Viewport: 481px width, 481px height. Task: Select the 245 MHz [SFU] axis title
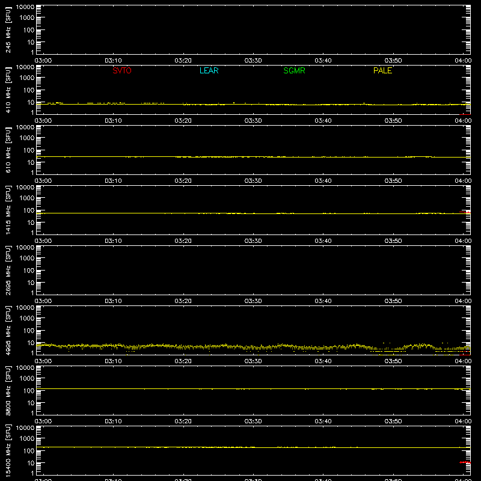[8, 29]
